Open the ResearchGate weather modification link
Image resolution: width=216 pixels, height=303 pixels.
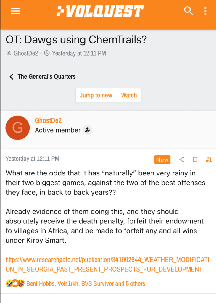pos(107,265)
